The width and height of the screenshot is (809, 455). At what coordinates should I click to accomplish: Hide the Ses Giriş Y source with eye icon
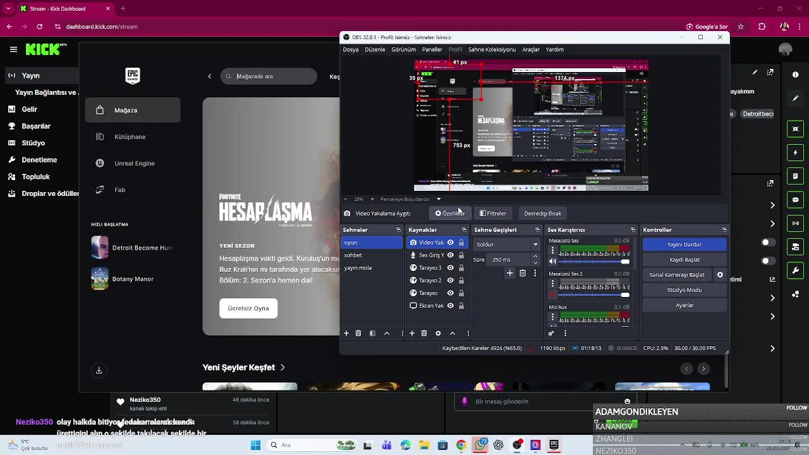[451, 255]
